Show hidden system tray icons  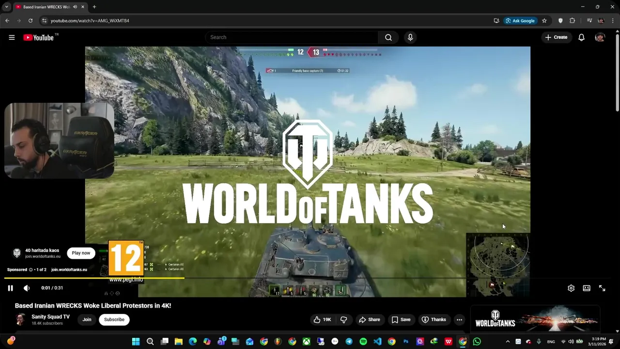click(x=508, y=342)
